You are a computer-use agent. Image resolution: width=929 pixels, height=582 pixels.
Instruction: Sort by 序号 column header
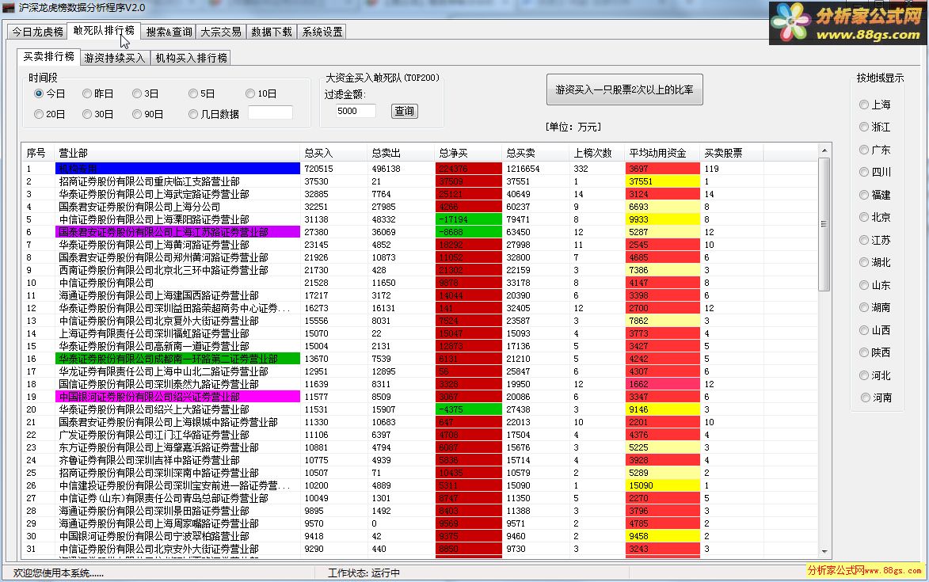click(39, 153)
